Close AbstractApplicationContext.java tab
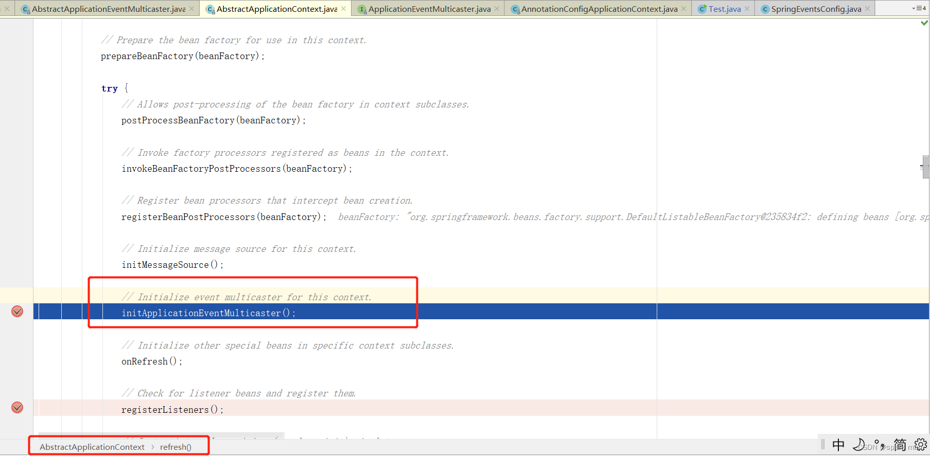The height and width of the screenshot is (456, 930). pyautogui.click(x=344, y=9)
